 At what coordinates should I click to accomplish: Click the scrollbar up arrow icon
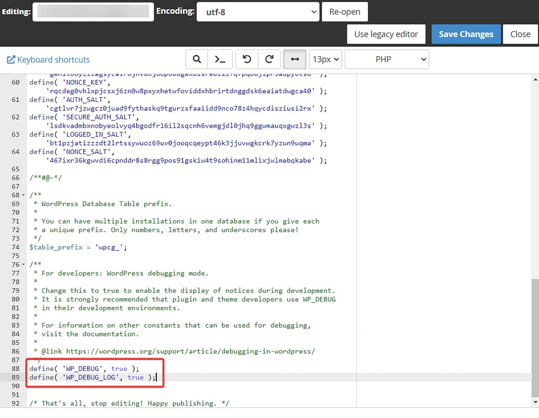(x=534, y=79)
